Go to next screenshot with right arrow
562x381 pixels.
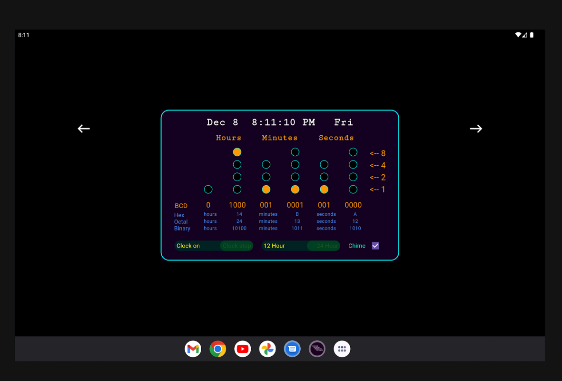point(476,129)
